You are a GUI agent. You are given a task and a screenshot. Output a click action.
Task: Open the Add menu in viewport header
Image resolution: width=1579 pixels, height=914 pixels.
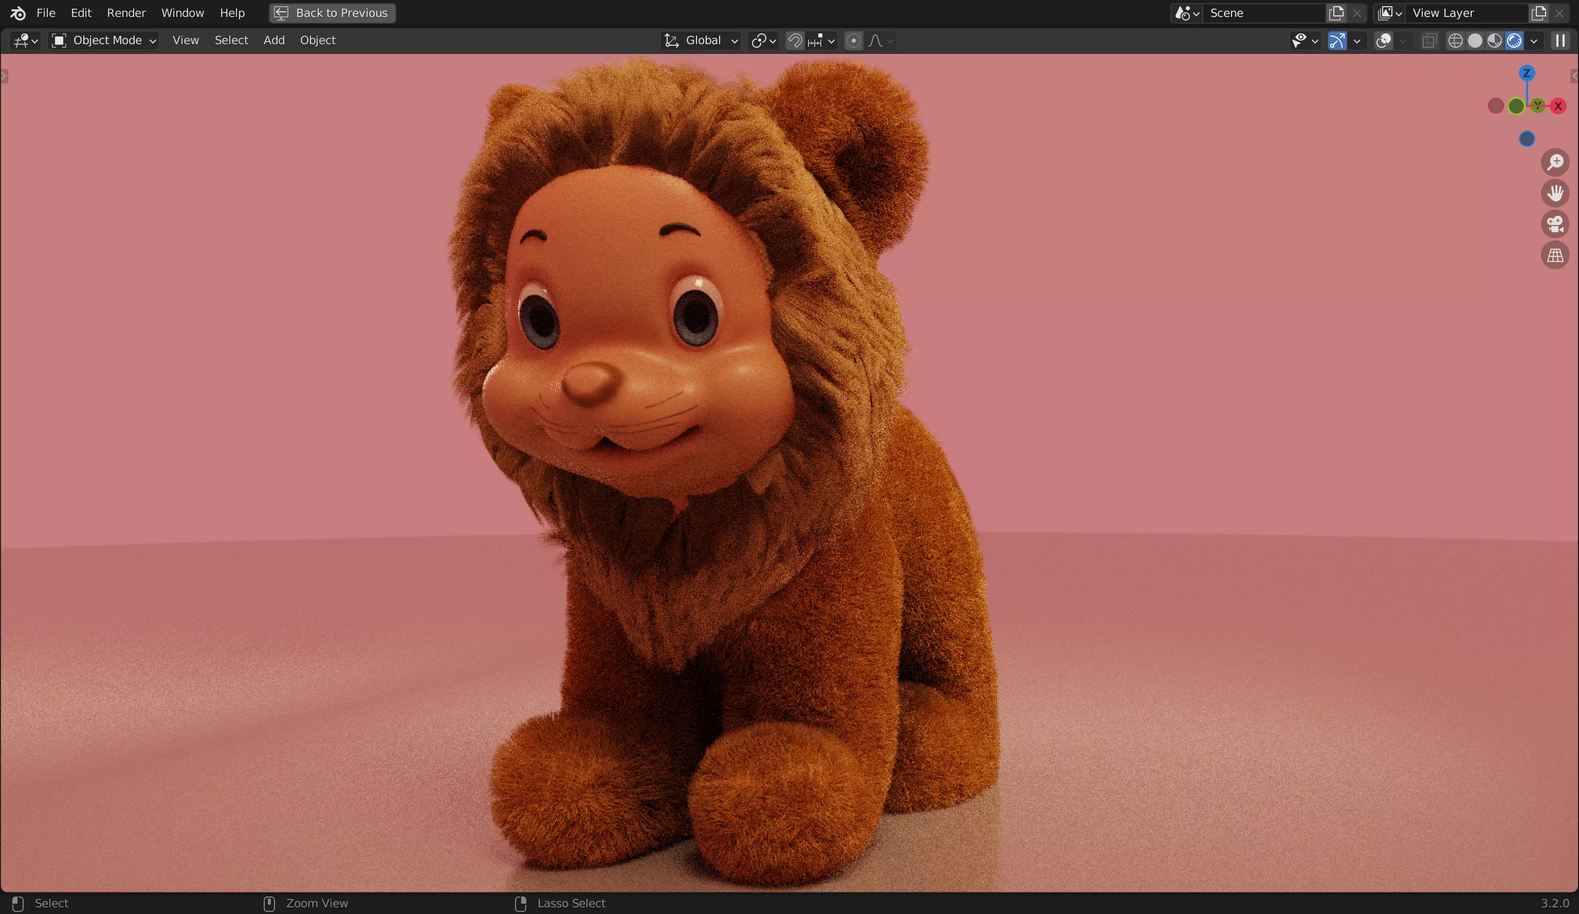click(274, 40)
